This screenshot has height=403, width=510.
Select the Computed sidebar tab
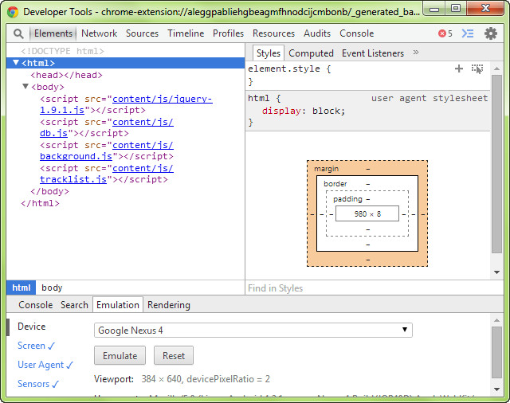point(311,53)
